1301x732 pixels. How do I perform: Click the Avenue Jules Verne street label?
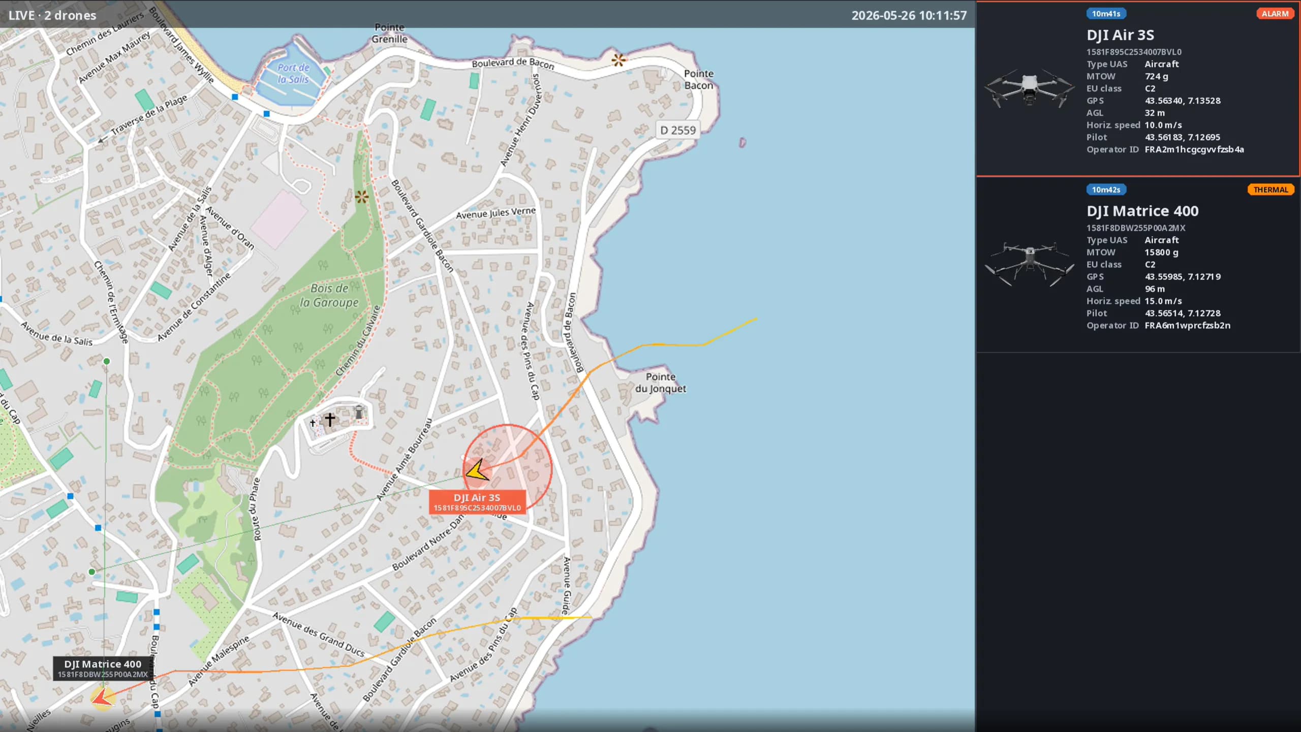495,213
